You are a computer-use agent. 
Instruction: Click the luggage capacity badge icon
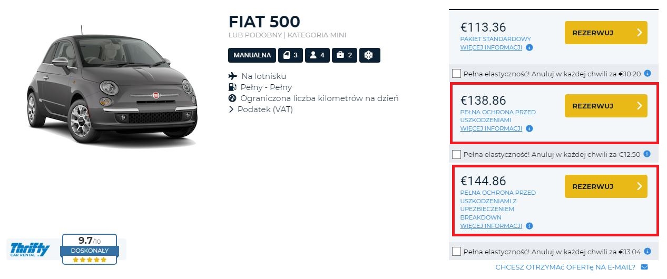click(x=345, y=55)
